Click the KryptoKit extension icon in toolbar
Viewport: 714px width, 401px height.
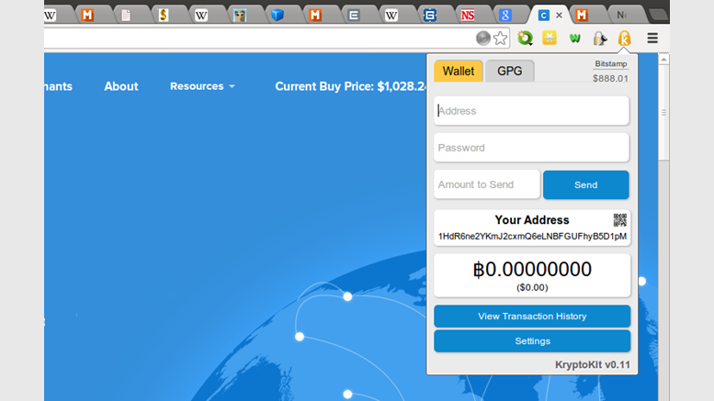pos(624,39)
